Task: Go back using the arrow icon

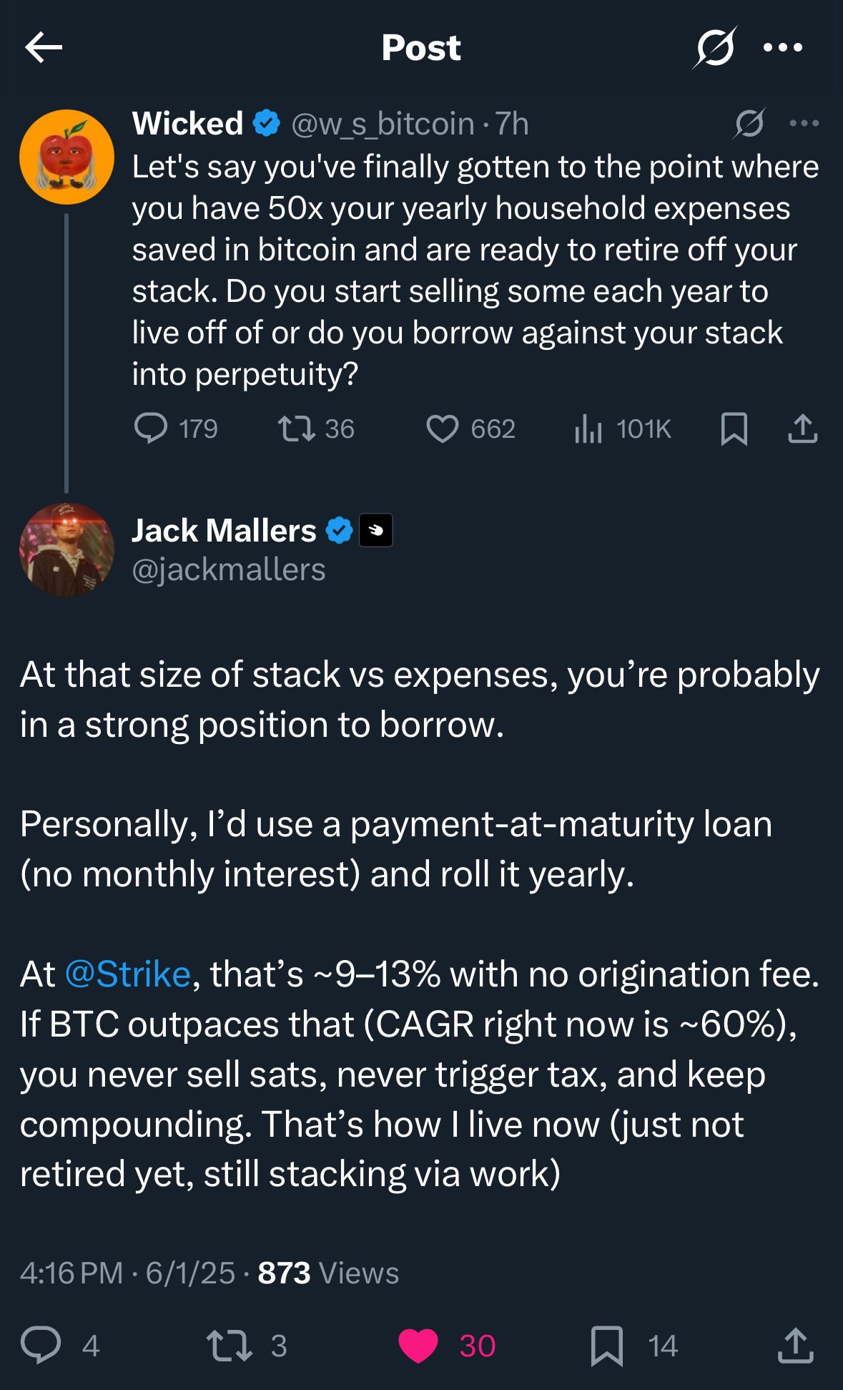Action: tap(44, 48)
